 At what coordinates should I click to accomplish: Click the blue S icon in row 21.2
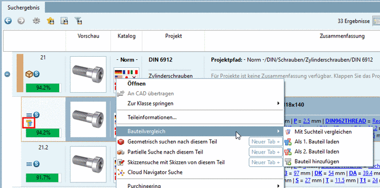pos(36,164)
